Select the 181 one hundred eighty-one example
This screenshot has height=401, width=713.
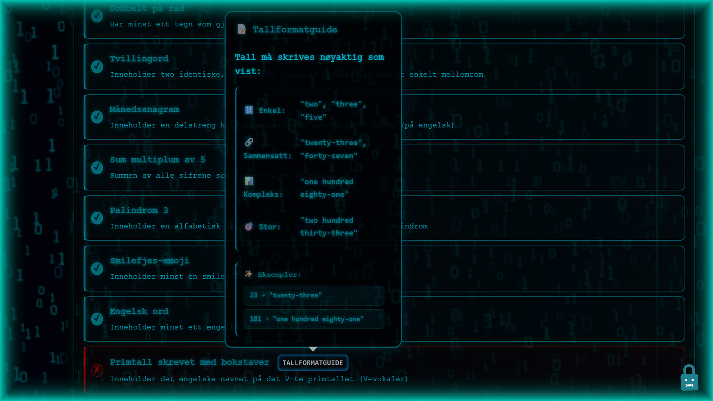(x=314, y=319)
